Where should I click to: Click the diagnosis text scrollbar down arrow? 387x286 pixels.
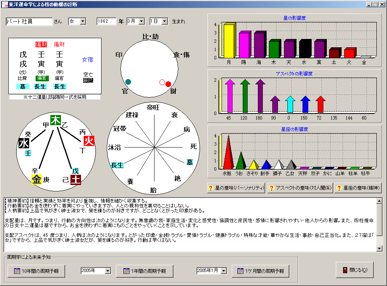click(379, 249)
